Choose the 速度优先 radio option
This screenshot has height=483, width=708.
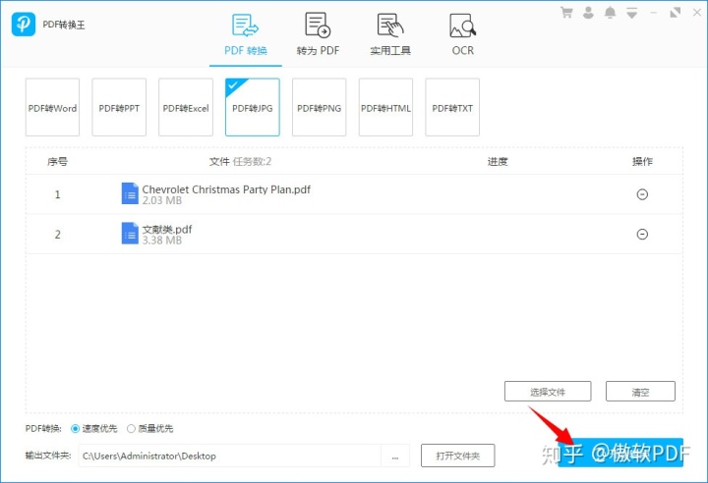94,428
